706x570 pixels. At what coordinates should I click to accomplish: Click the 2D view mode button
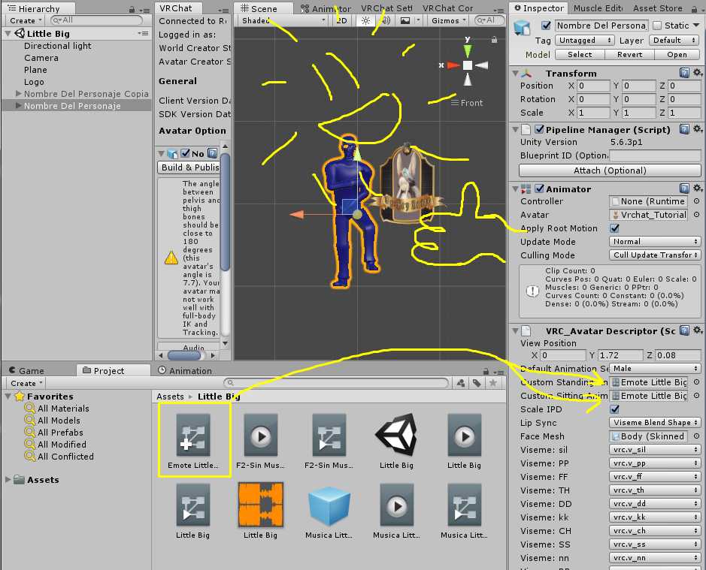click(x=341, y=21)
